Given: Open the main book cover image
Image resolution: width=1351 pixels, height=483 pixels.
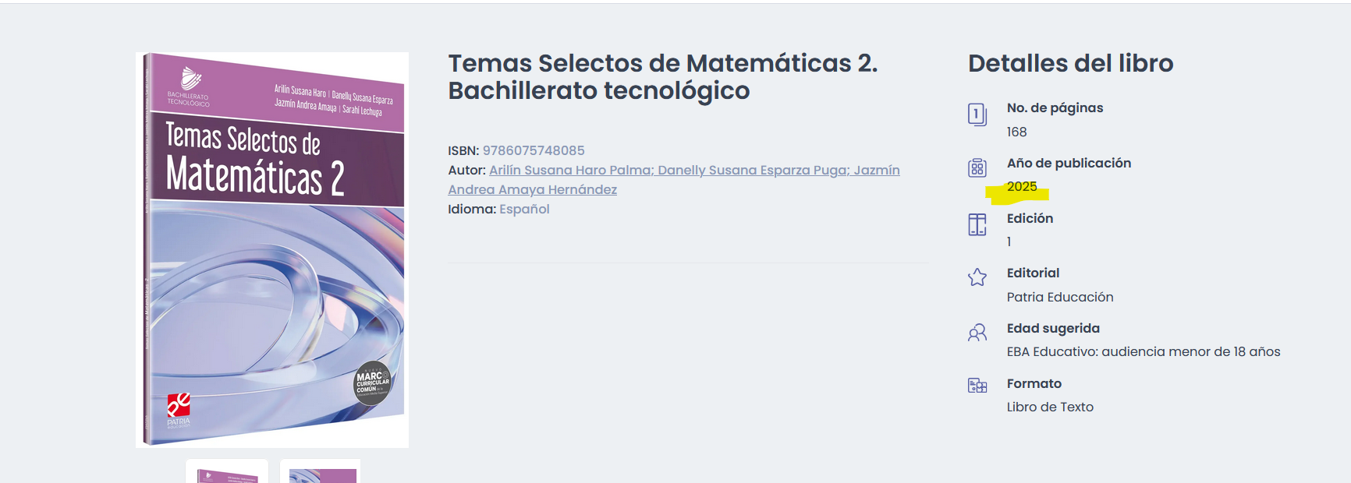Looking at the screenshot, I should coord(272,249).
